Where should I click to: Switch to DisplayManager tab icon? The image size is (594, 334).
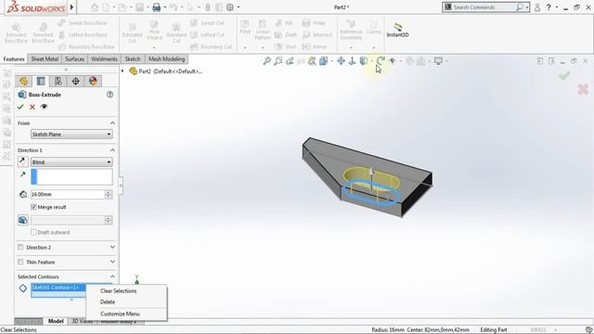click(x=93, y=81)
